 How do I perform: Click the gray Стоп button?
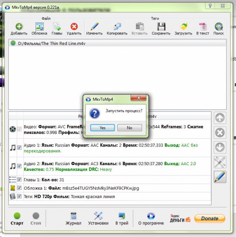click(x=36, y=218)
